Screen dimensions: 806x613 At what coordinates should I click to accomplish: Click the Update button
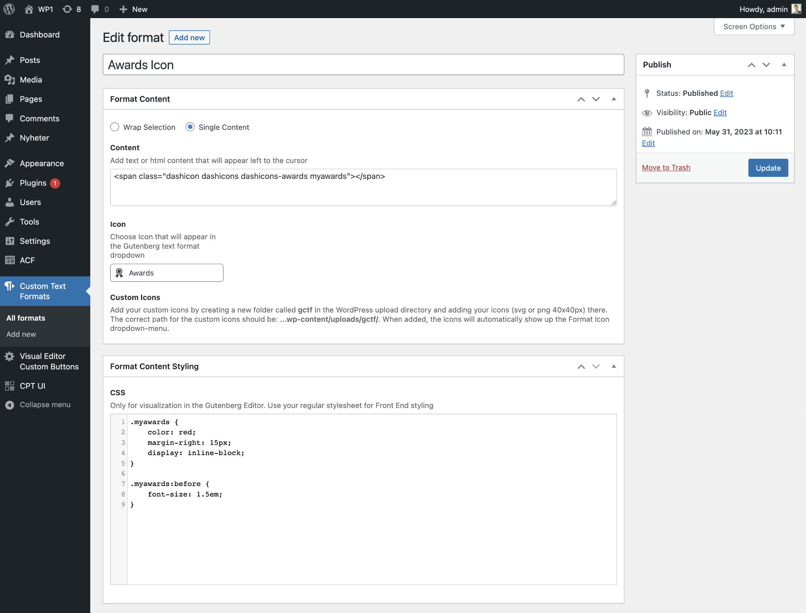tap(768, 168)
